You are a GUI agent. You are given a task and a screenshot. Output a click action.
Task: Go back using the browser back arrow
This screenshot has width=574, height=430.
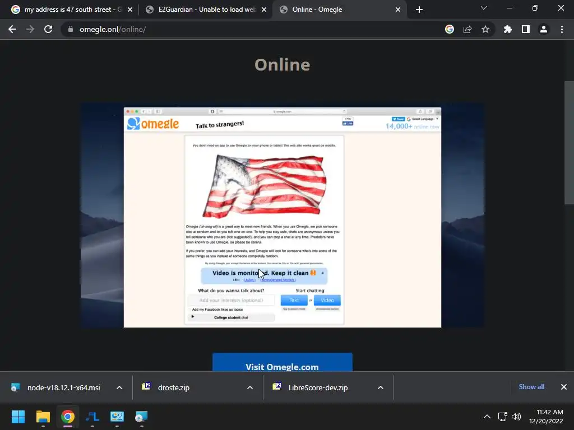pyautogui.click(x=12, y=29)
